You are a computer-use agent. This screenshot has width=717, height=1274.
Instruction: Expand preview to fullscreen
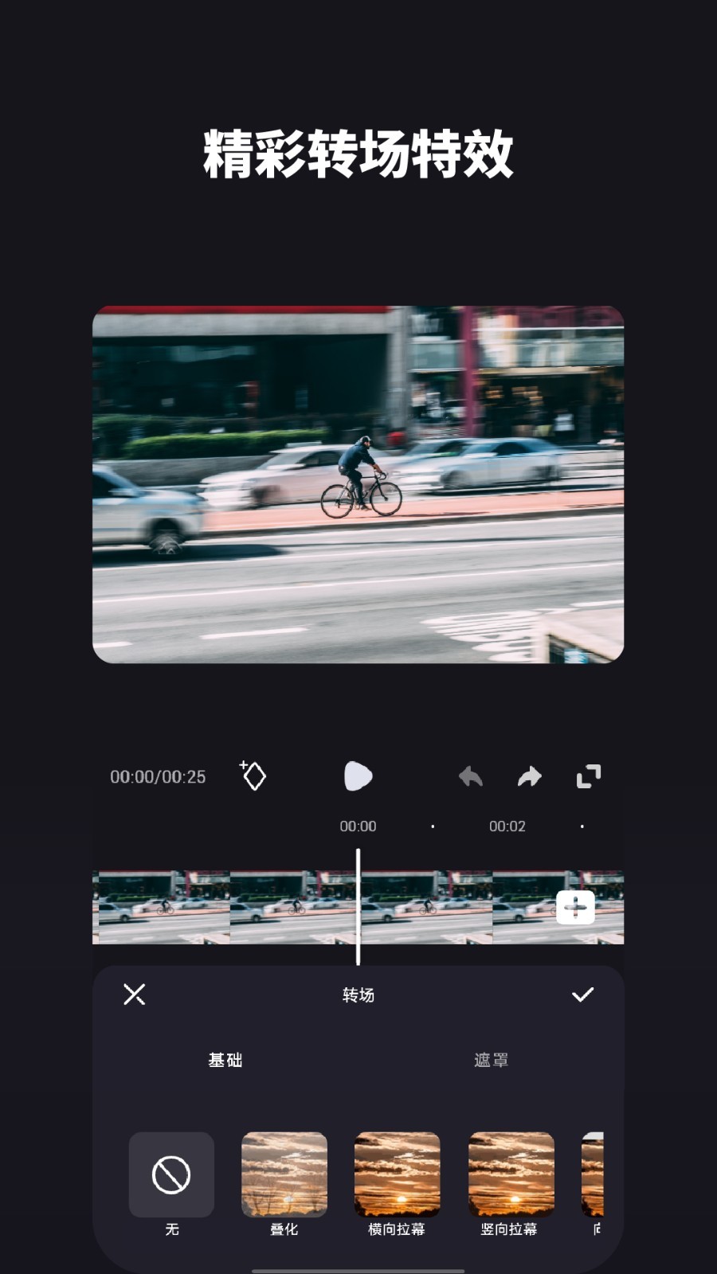tap(589, 776)
